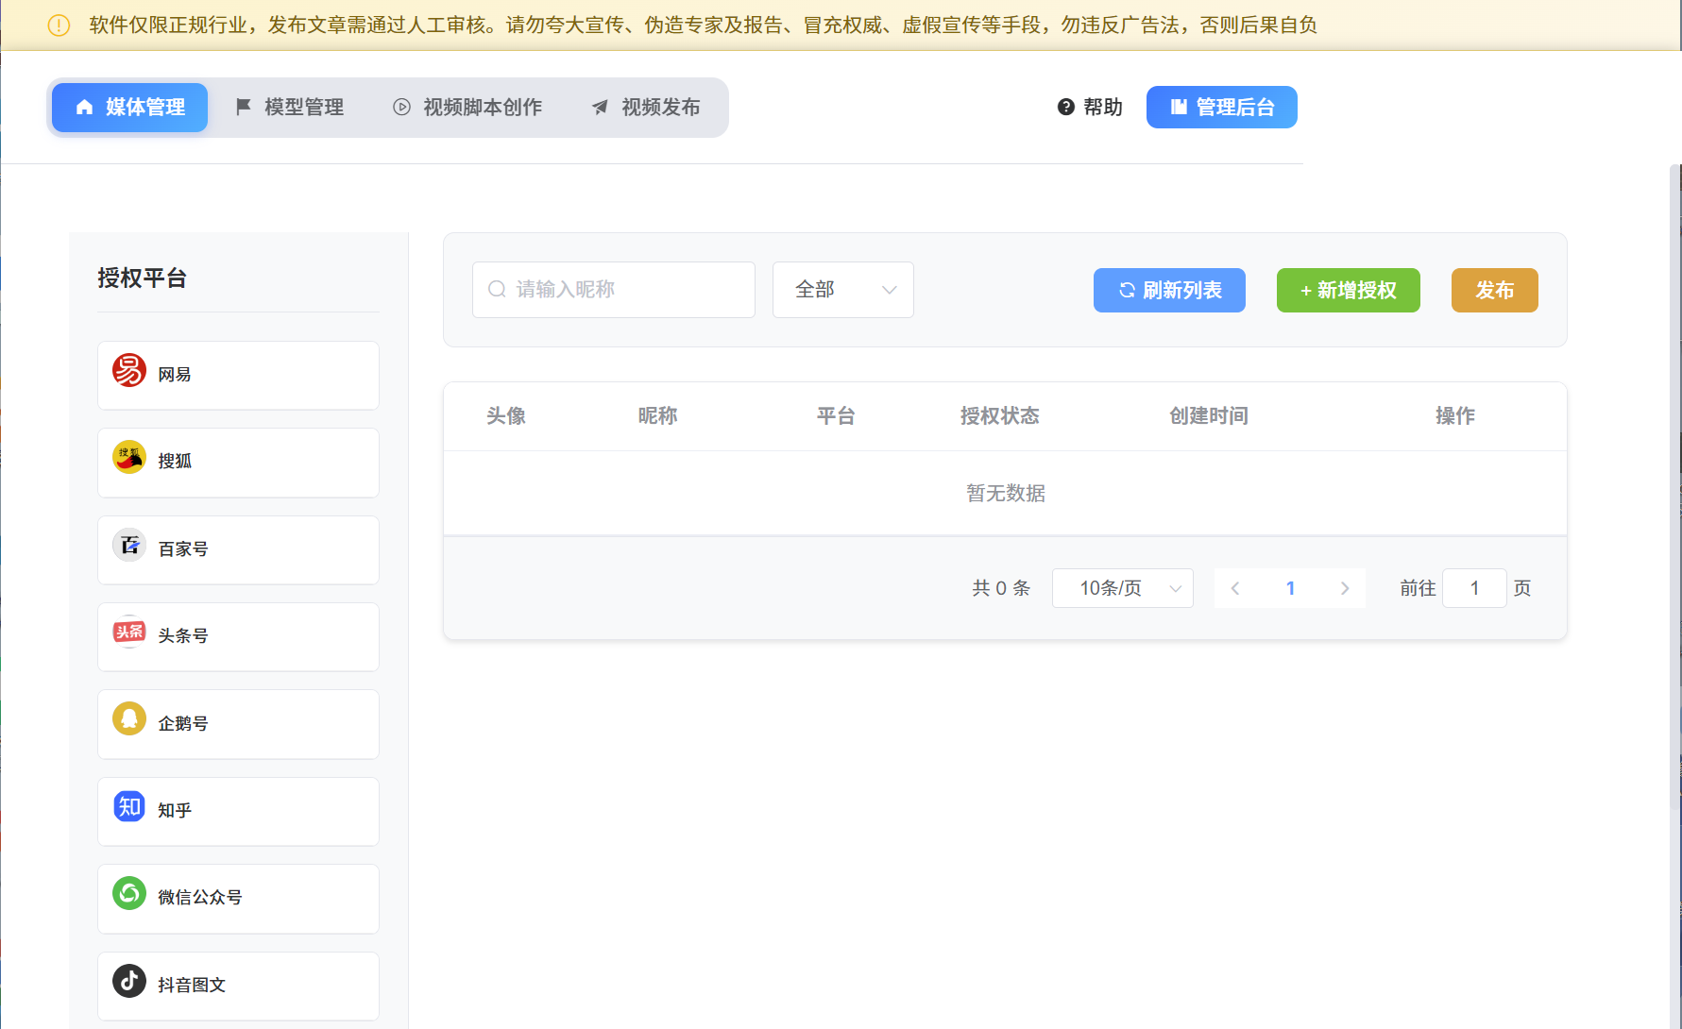This screenshot has height=1029, width=1682.
Task: Click the 企鹅号 platform label
Action: coord(183,724)
